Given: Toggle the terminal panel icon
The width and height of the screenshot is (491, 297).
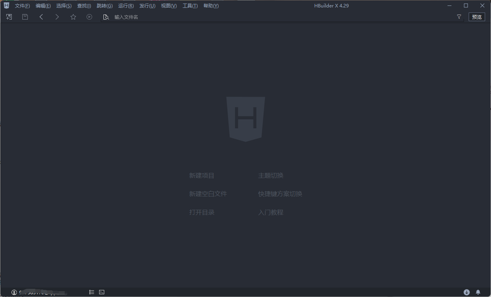Looking at the screenshot, I should point(102,292).
